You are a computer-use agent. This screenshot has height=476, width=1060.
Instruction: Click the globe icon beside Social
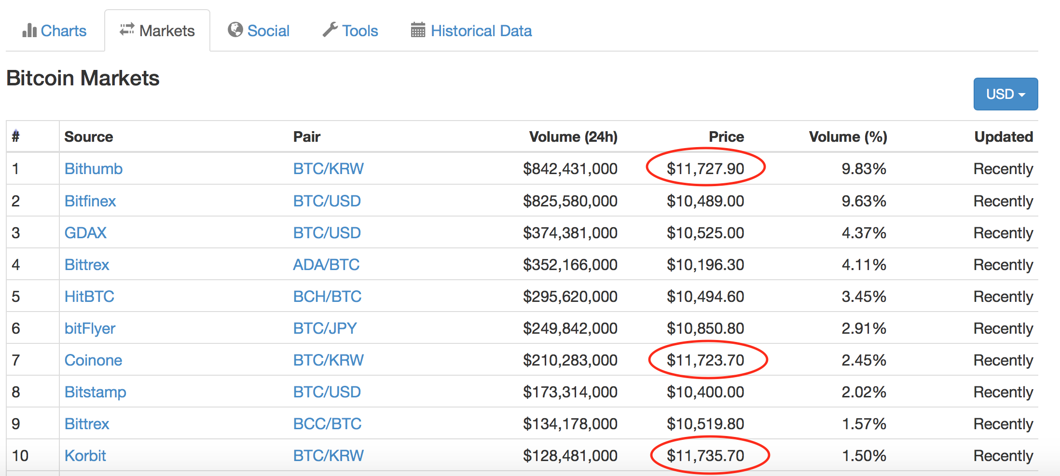point(235,30)
